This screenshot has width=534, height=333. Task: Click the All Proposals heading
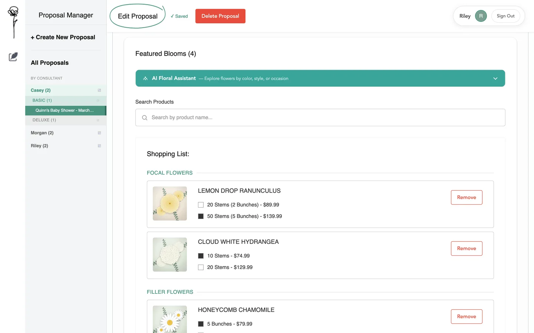(x=50, y=63)
